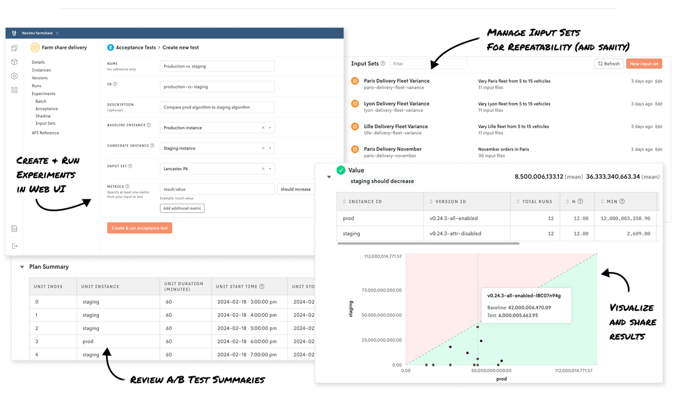Clear the Production instance selection

[263, 128]
